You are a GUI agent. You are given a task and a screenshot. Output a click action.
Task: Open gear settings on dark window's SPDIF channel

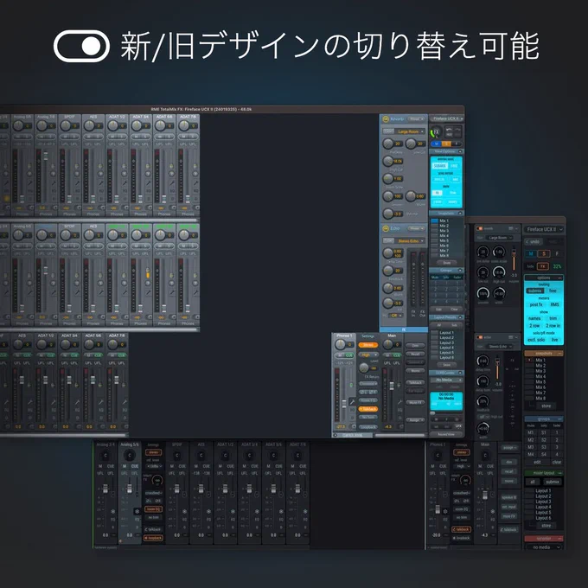184,511
